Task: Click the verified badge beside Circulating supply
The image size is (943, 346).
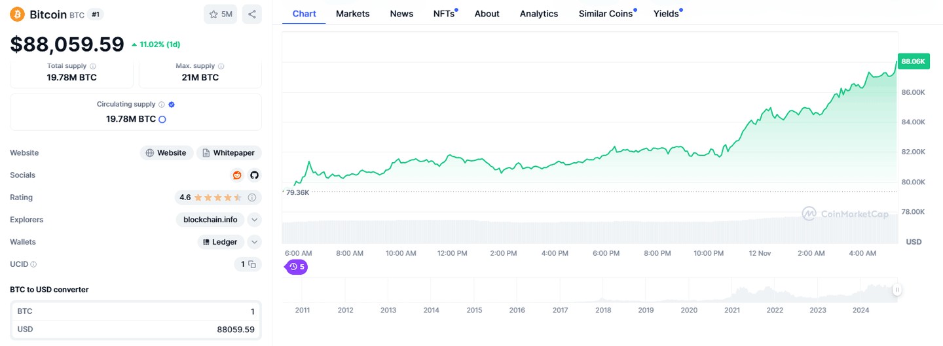Action: click(172, 104)
